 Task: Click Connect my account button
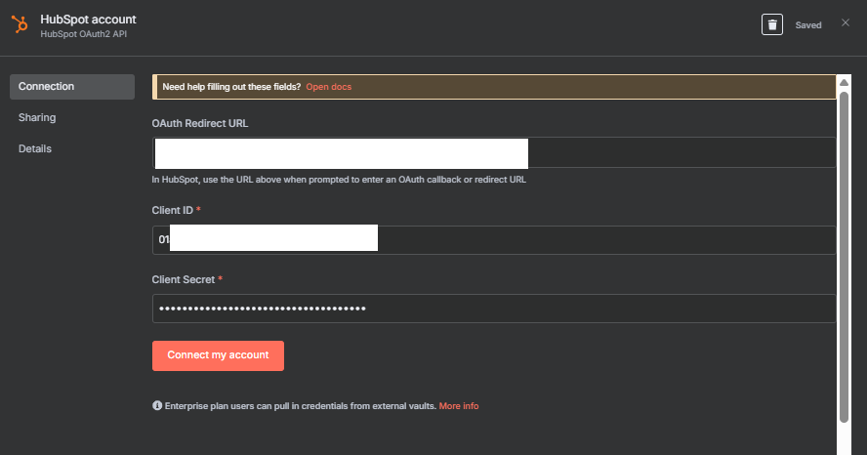218,355
